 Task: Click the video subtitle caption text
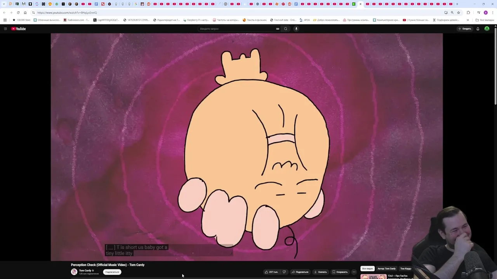click(136, 250)
